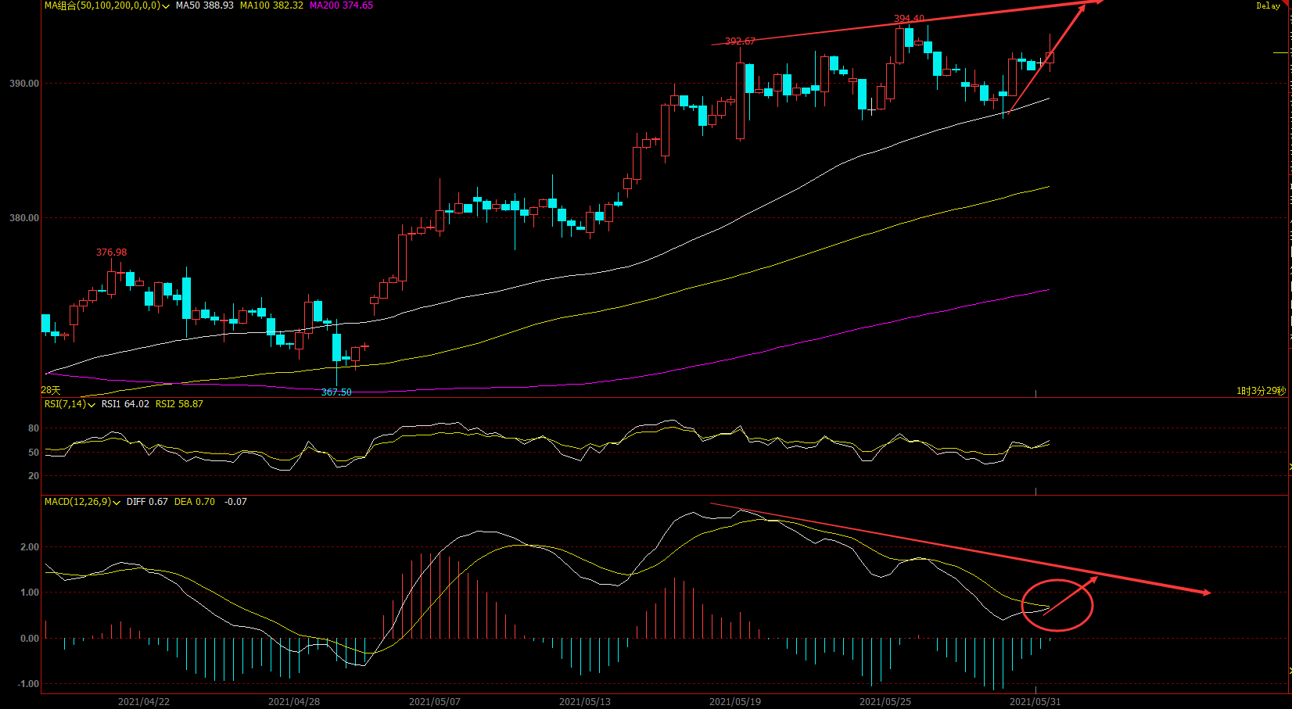The image size is (1292, 709).
Task: Click the -0.07 MACD histogram value
Action: pos(235,502)
